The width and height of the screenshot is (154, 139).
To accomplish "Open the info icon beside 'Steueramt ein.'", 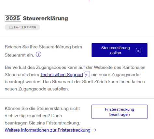I will pos(38,55).
